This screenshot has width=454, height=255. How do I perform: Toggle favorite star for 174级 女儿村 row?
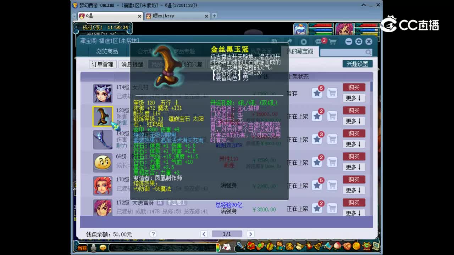tap(317, 93)
